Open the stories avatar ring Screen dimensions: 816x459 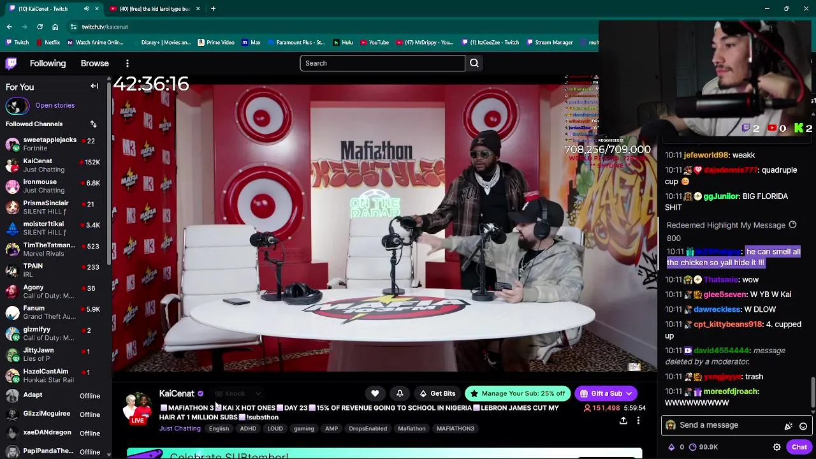[17, 105]
